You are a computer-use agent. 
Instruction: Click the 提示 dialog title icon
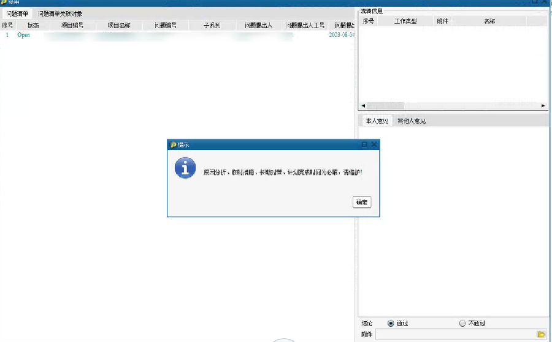point(173,144)
